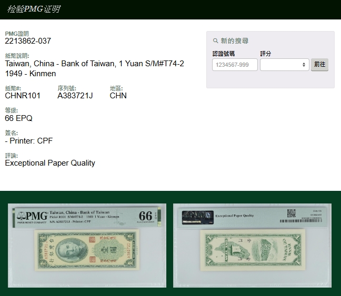341x296 pixels.
Task: Click the 前往 go button
Action: point(319,65)
